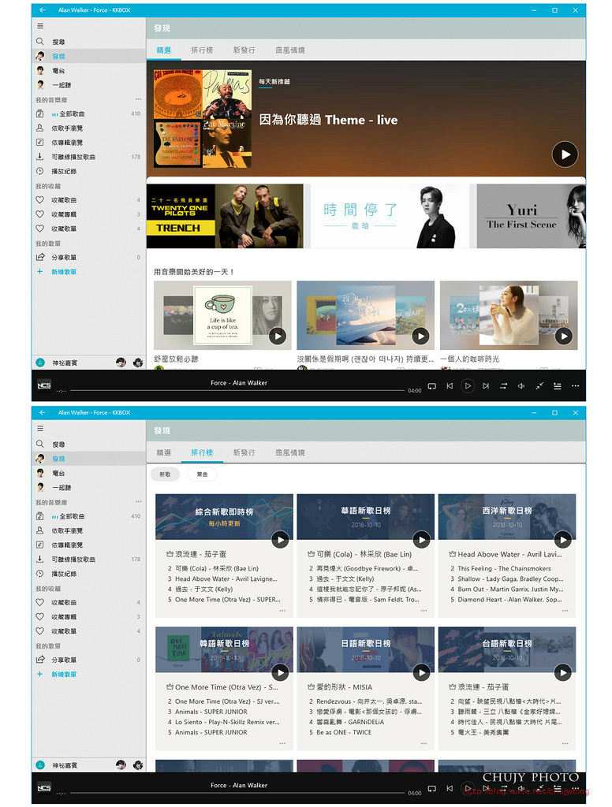This screenshot has width=612, height=807.
Task: Select 精選 tab in bottom window
Action: click(164, 452)
